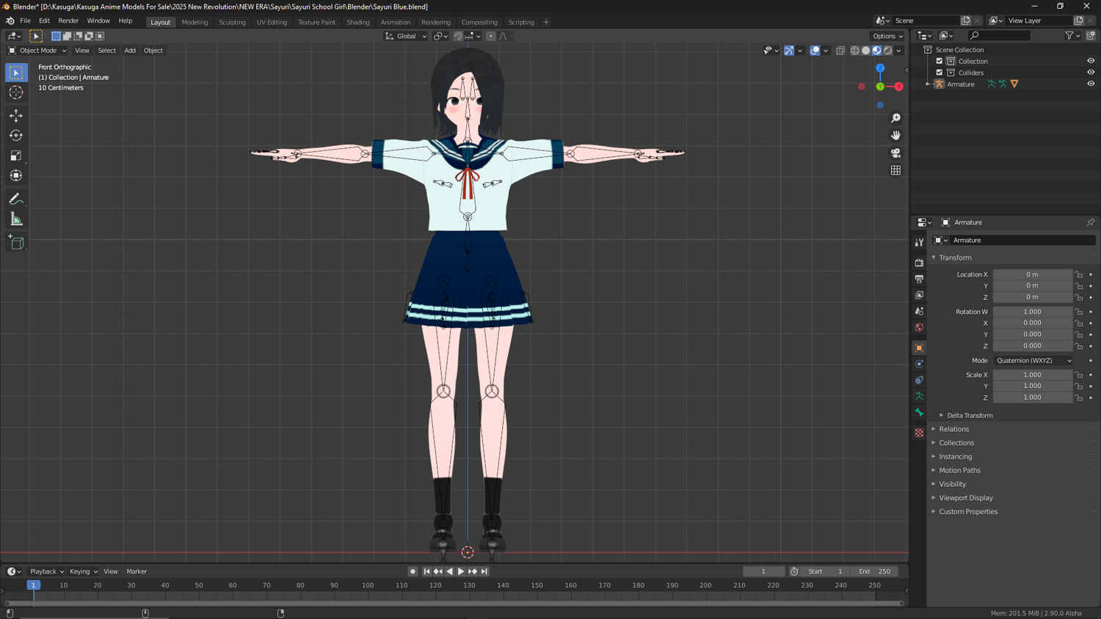Select the Scale tool
Viewport: 1101px width, 619px height.
point(16,155)
